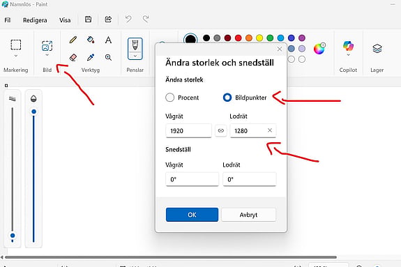The width and height of the screenshot is (401, 267).
Task: Select the Magnifier zoom tool
Action: point(108,57)
